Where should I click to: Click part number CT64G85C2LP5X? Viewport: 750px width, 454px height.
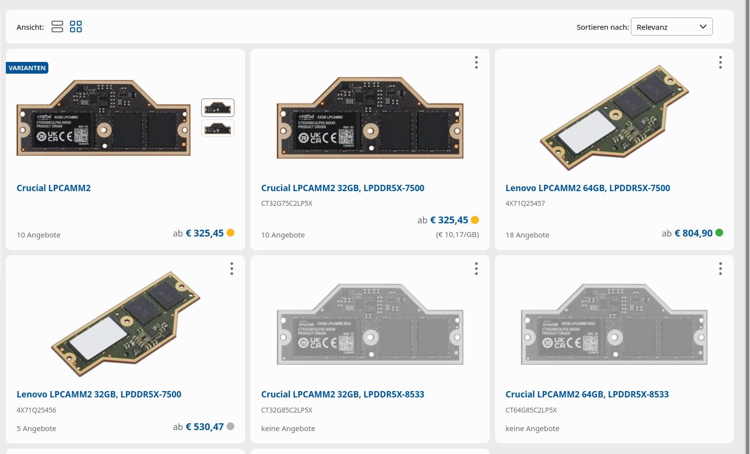point(531,410)
